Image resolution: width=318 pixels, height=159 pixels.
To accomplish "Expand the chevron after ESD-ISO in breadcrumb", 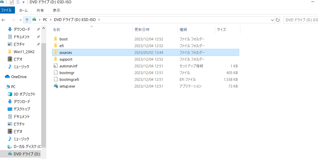I will (x=99, y=20).
